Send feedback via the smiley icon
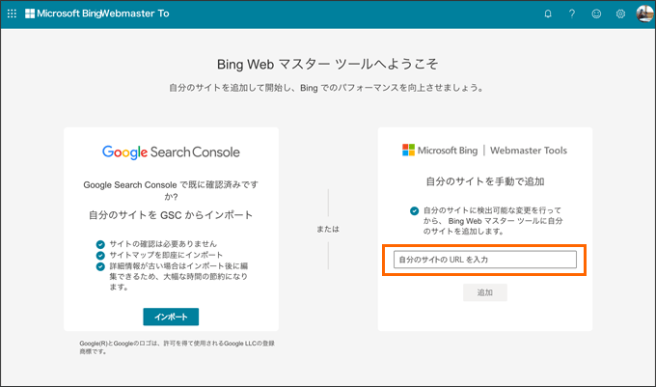 [x=597, y=14]
